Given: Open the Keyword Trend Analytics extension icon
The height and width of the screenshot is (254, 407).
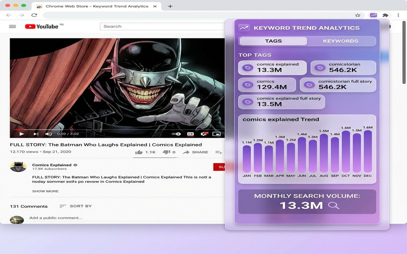Looking at the screenshot, I should 373,15.
